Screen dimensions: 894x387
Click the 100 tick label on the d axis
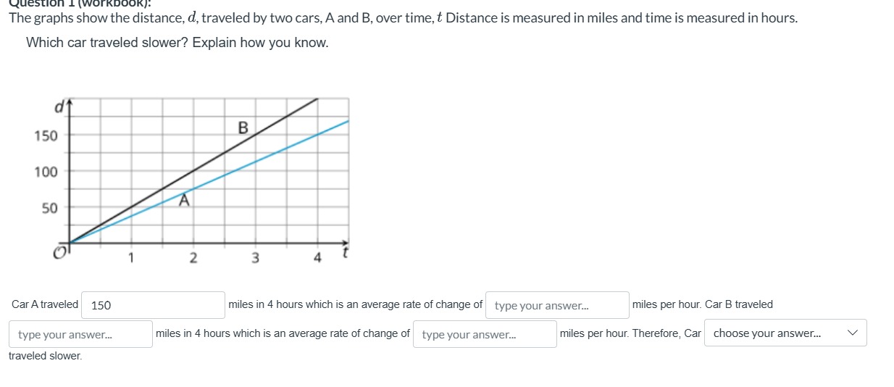point(46,172)
